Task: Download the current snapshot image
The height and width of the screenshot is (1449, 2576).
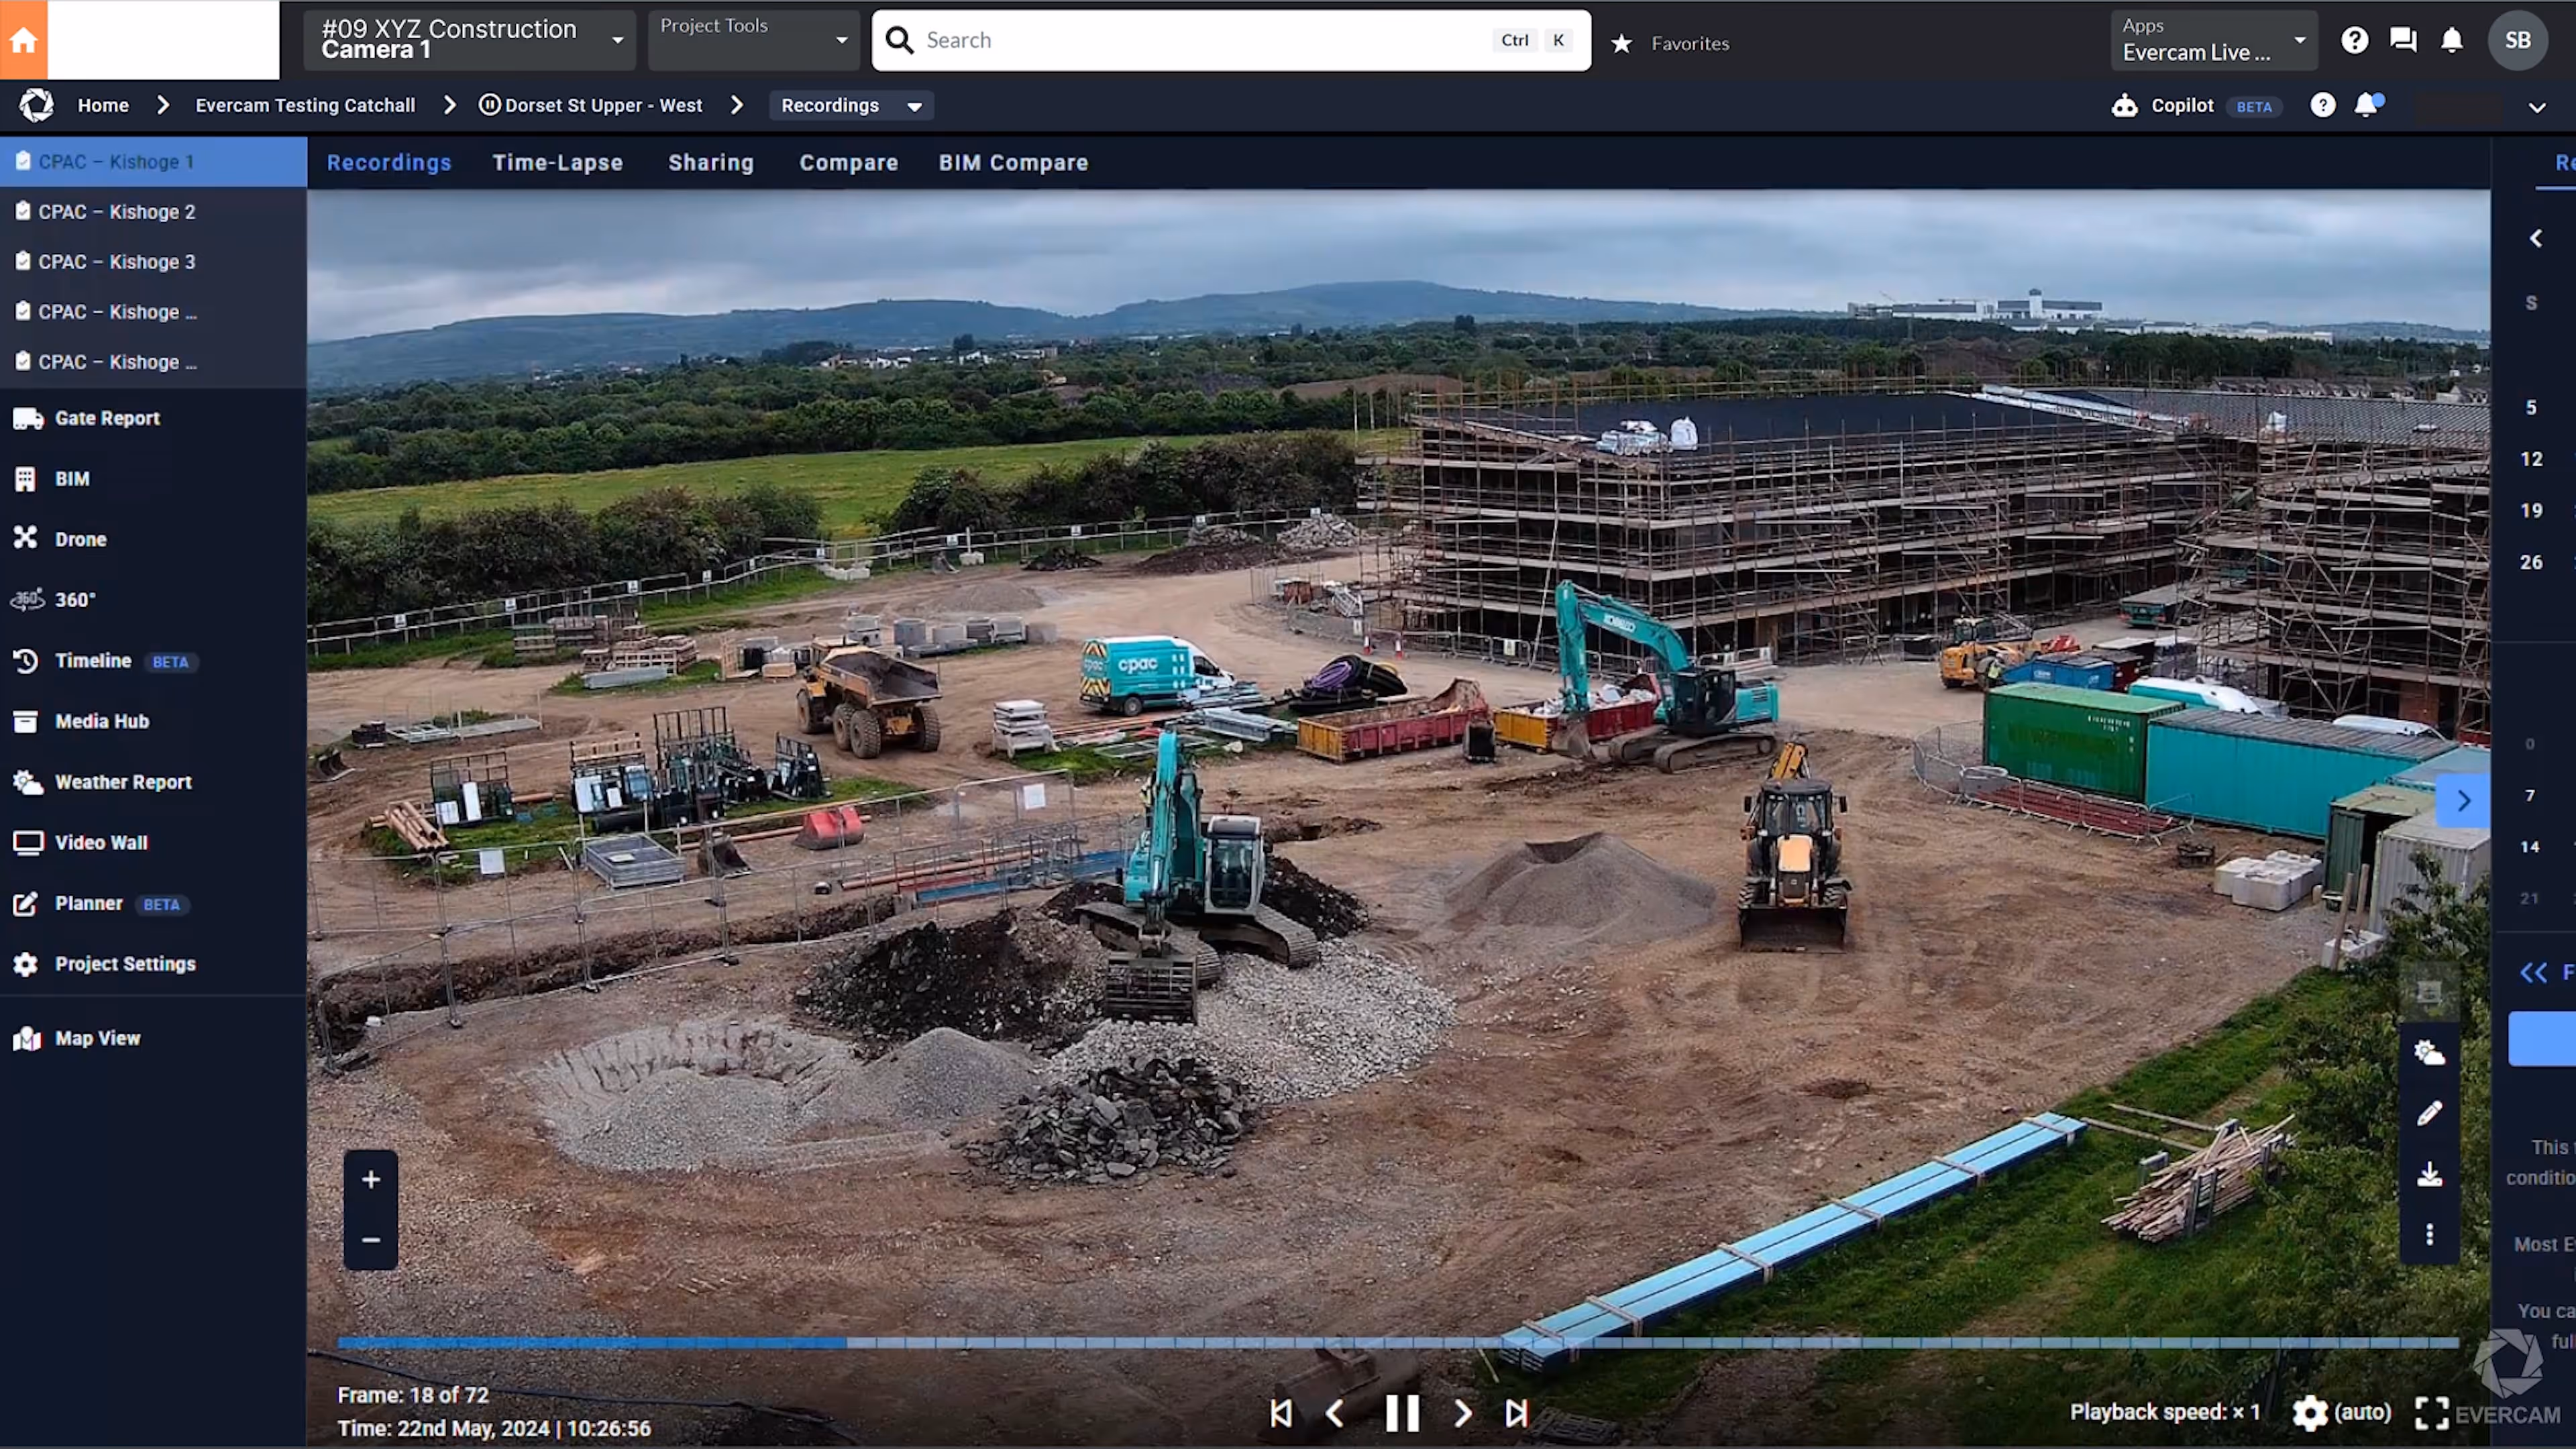Action: [2429, 1174]
